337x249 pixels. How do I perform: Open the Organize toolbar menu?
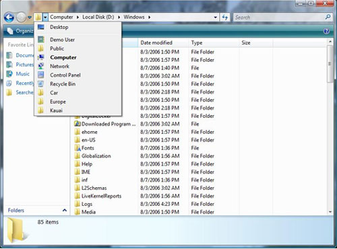click(x=20, y=31)
